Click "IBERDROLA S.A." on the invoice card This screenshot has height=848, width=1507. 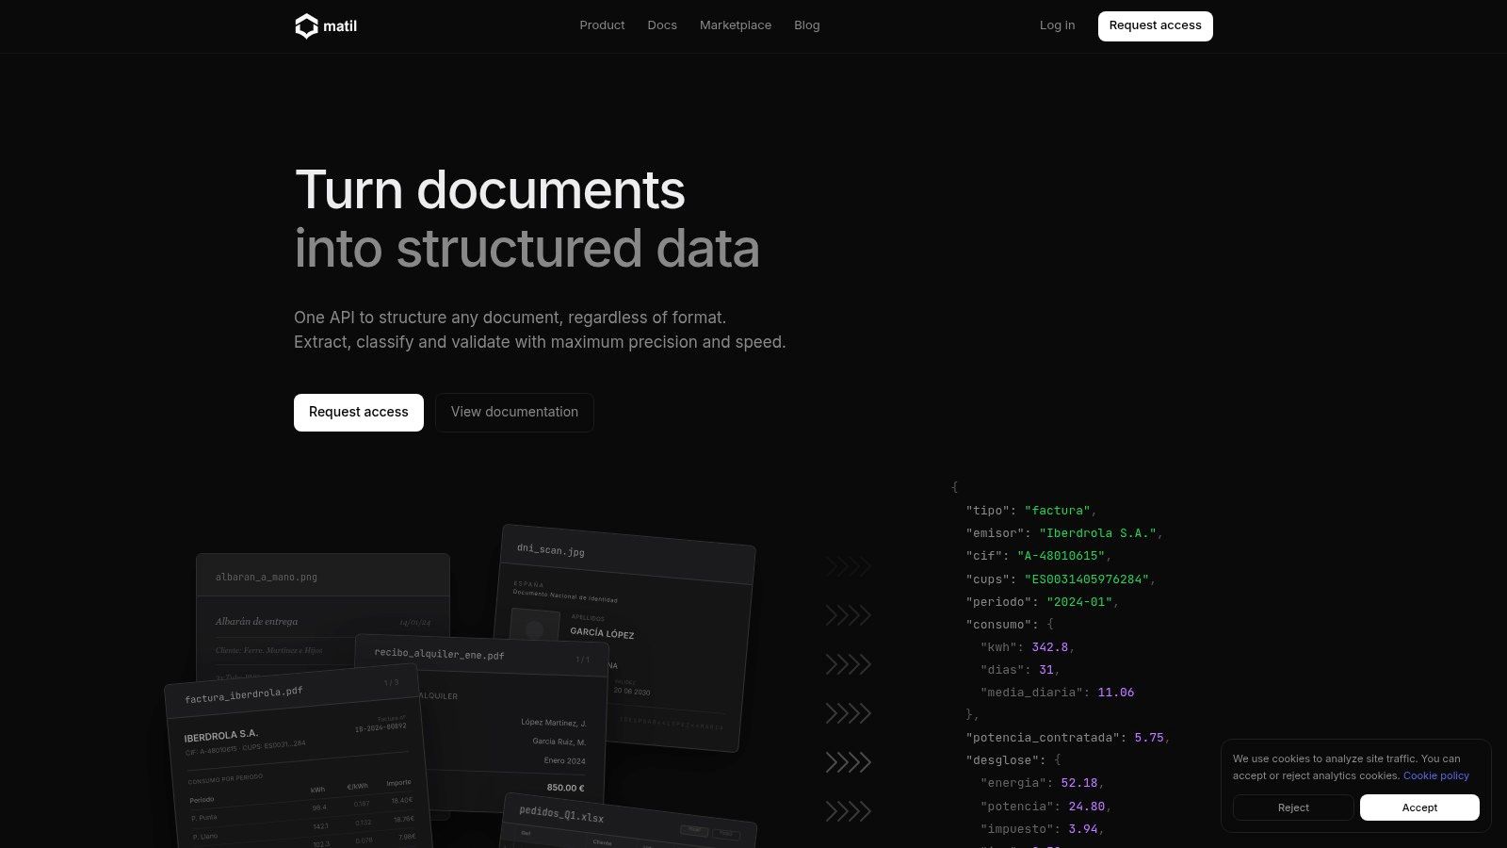(x=221, y=735)
